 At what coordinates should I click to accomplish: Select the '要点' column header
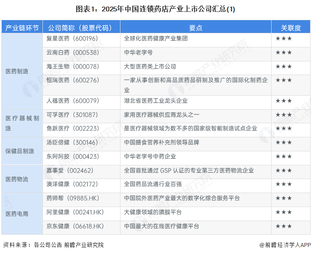[x=195, y=28]
